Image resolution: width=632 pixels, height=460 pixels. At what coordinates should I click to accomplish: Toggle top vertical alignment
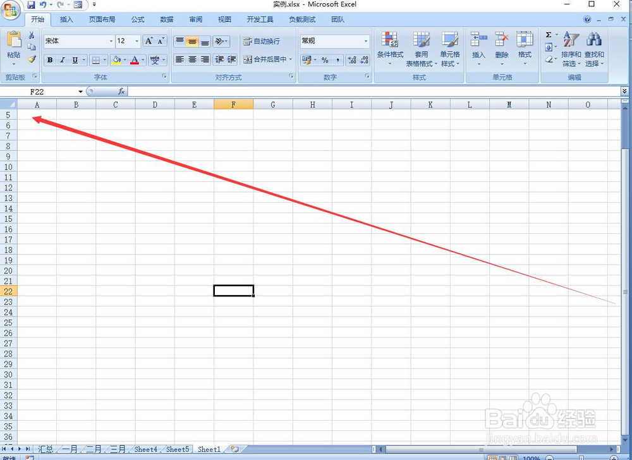pos(179,41)
